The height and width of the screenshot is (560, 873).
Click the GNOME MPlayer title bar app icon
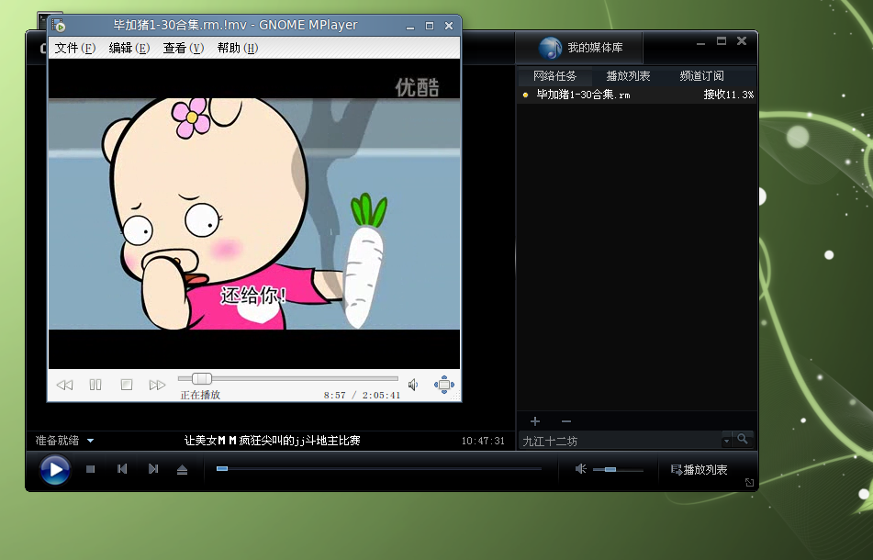click(x=58, y=25)
